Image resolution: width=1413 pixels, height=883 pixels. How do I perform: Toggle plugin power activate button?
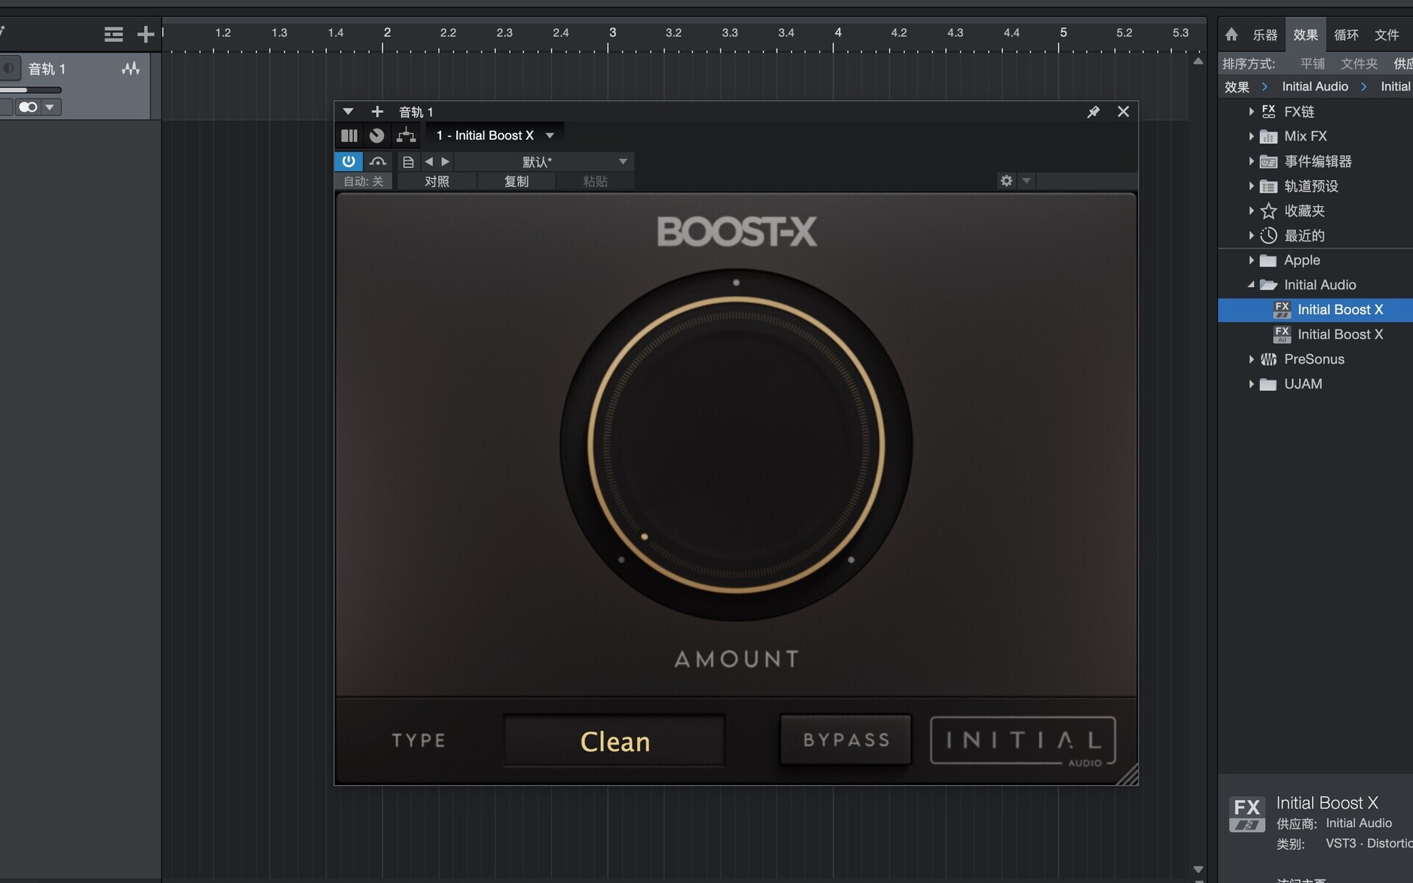click(349, 161)
